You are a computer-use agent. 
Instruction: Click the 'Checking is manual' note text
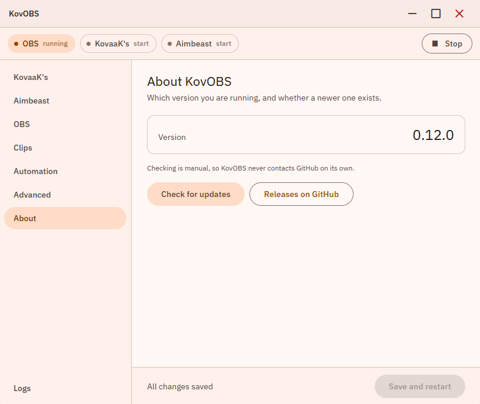coord(251,168)
